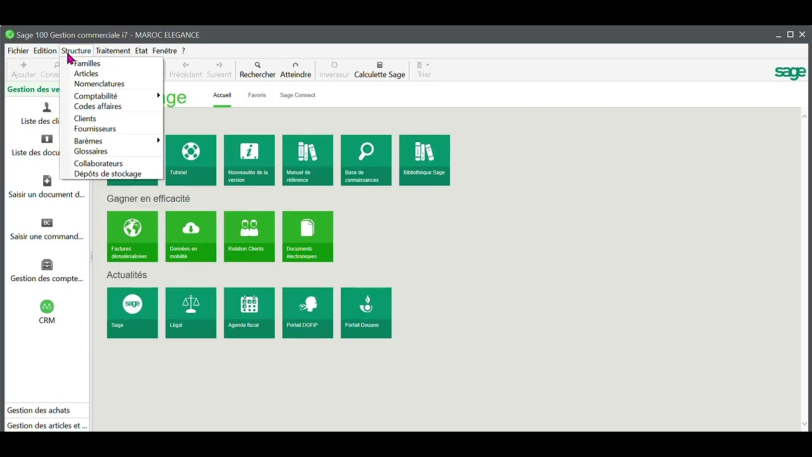Click the Structure menu title
This screenshot has width=812, height=457.
click(76, 51)
